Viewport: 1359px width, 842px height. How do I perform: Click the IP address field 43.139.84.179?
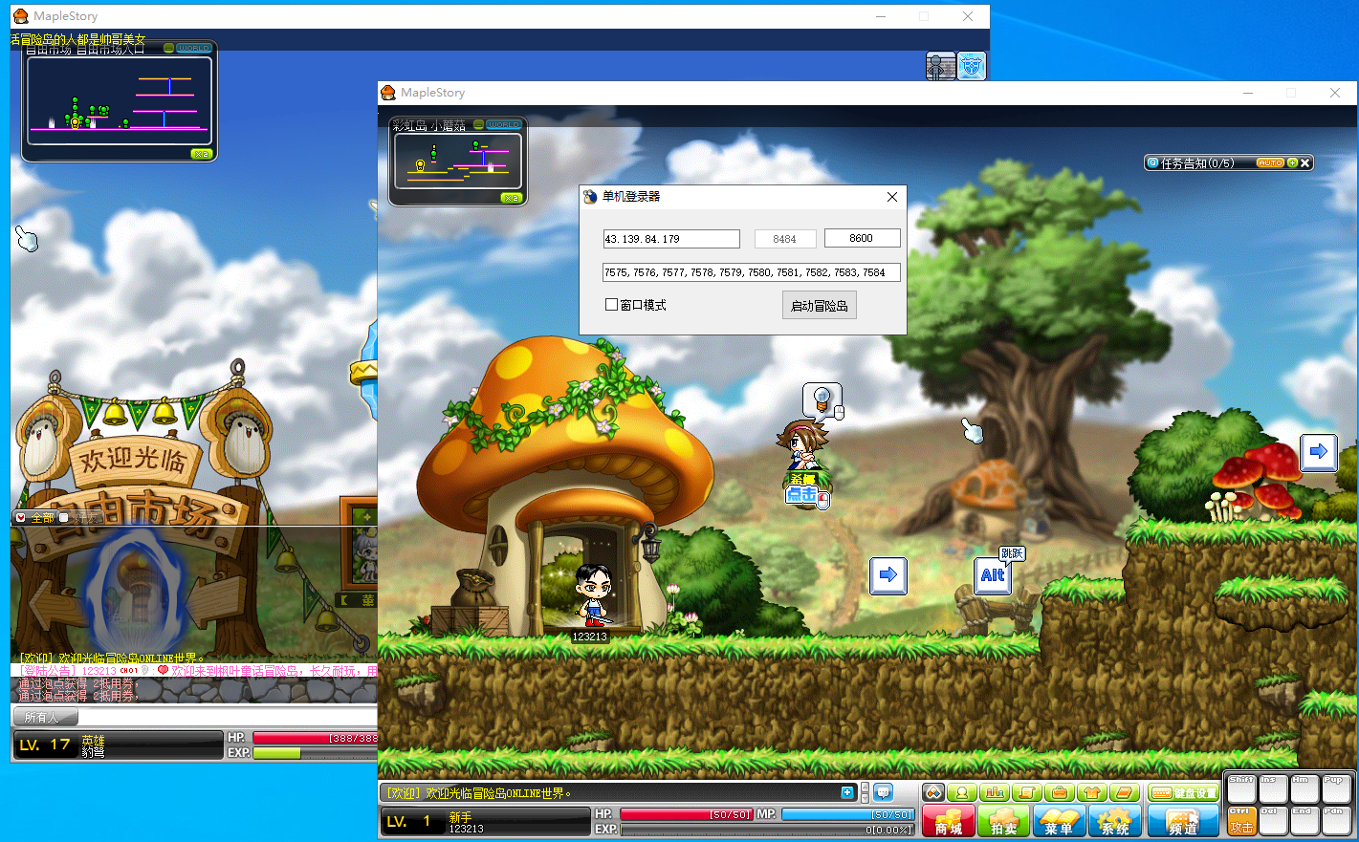[x=671, y=239]
